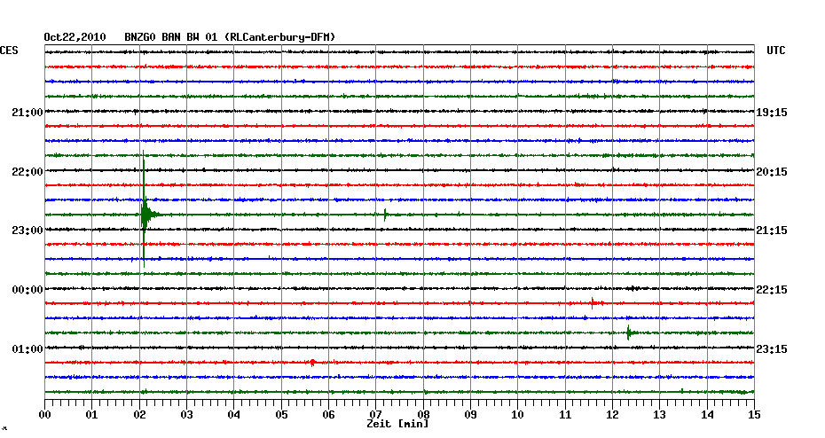Click the 23:00 label on left axis
This screenshot has width=825, height=438.
(27, 231)
